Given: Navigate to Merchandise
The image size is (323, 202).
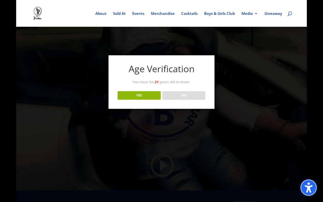Looking at the screenshot, I should pyautogui.click(x=162, y=14).
